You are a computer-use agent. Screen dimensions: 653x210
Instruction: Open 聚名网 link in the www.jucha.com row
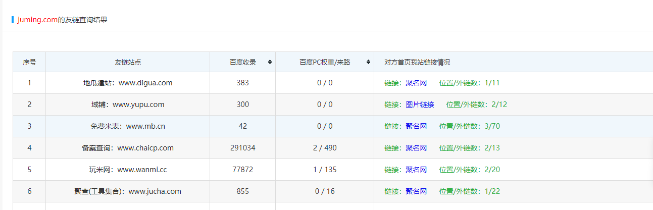tap(416, 191)
